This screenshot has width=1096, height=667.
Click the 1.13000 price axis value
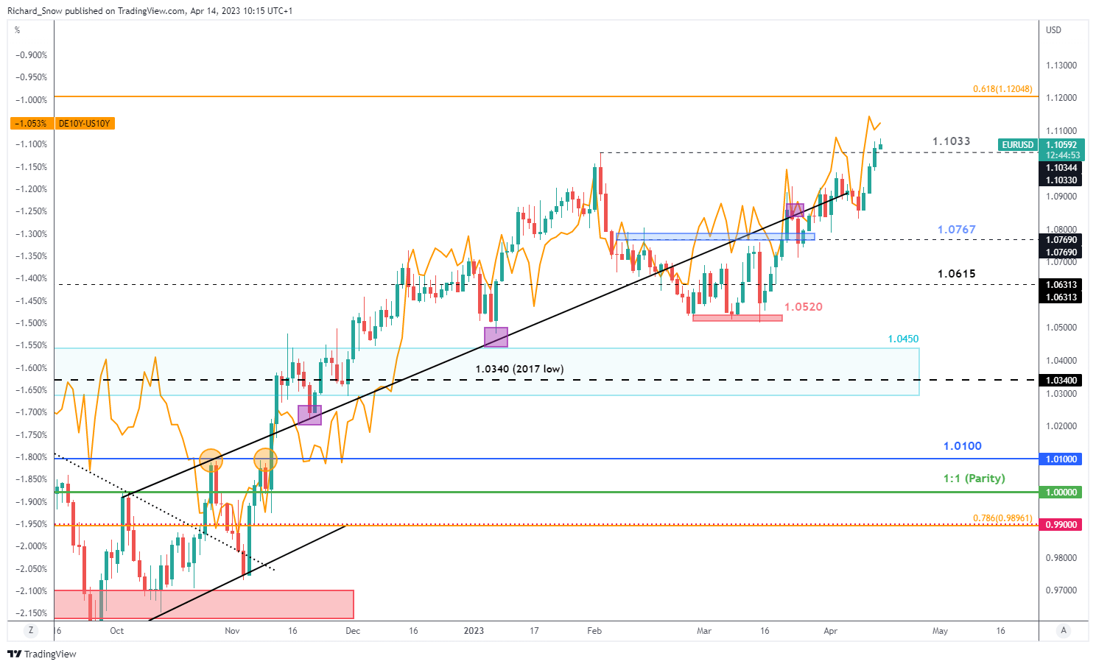coord(1061,66)
